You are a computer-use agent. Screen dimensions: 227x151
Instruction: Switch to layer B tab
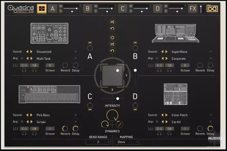click(x=88, y=9)
